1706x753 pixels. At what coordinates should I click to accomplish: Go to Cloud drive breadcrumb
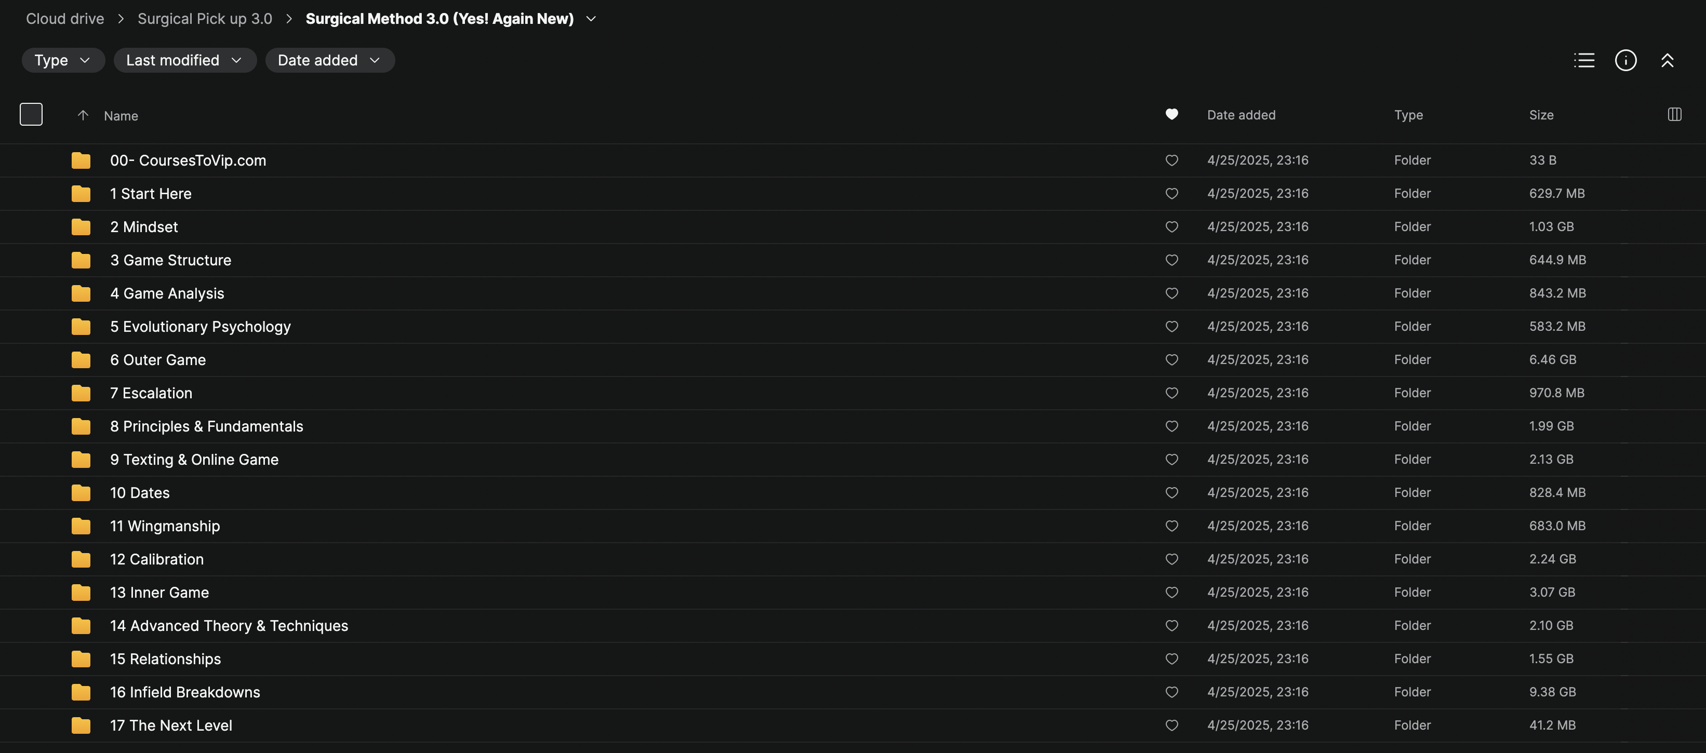coord(65,19)
